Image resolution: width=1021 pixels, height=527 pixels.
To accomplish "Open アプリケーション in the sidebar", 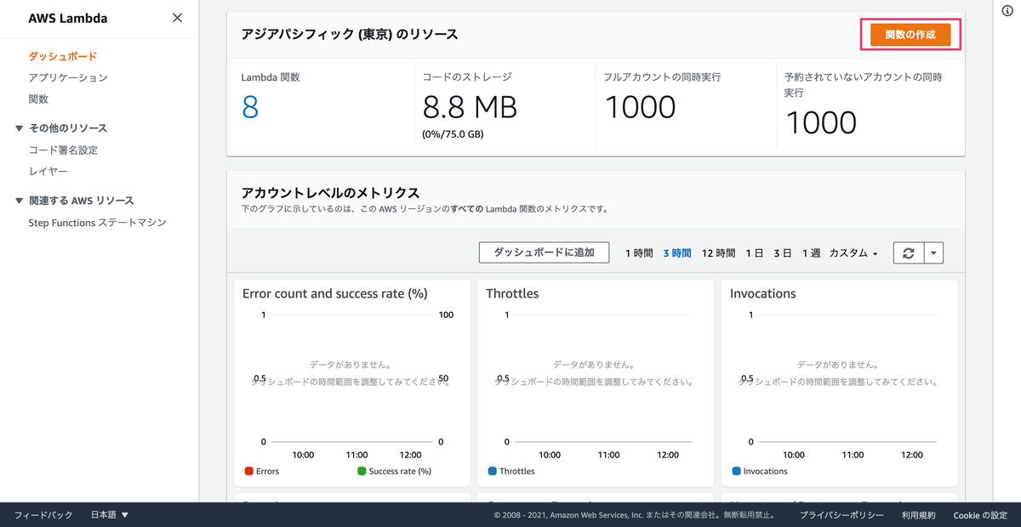I will (68, 77).
